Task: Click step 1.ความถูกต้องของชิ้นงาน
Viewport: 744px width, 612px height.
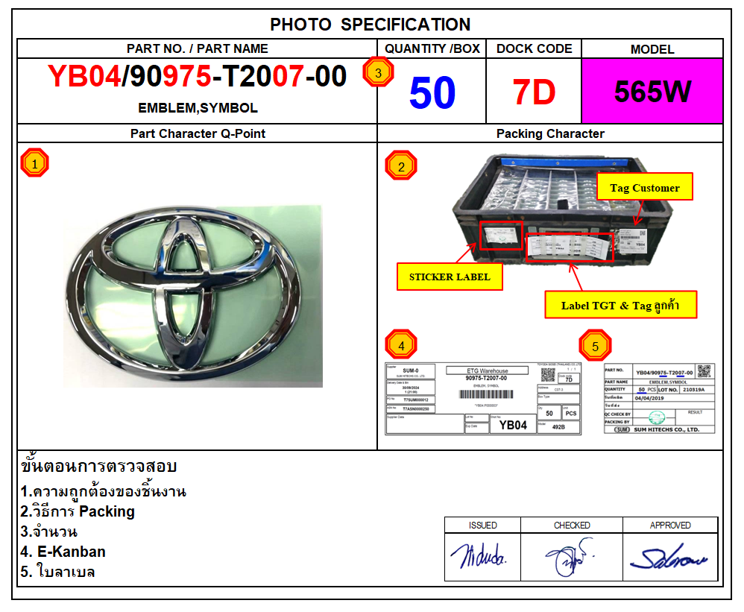Action: 104,491
